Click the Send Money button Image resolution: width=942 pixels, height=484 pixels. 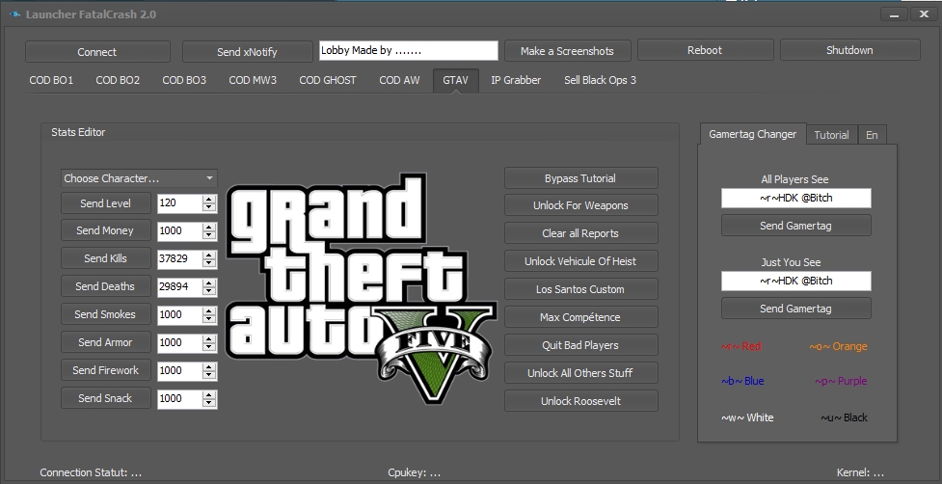[x=105, y=230]
